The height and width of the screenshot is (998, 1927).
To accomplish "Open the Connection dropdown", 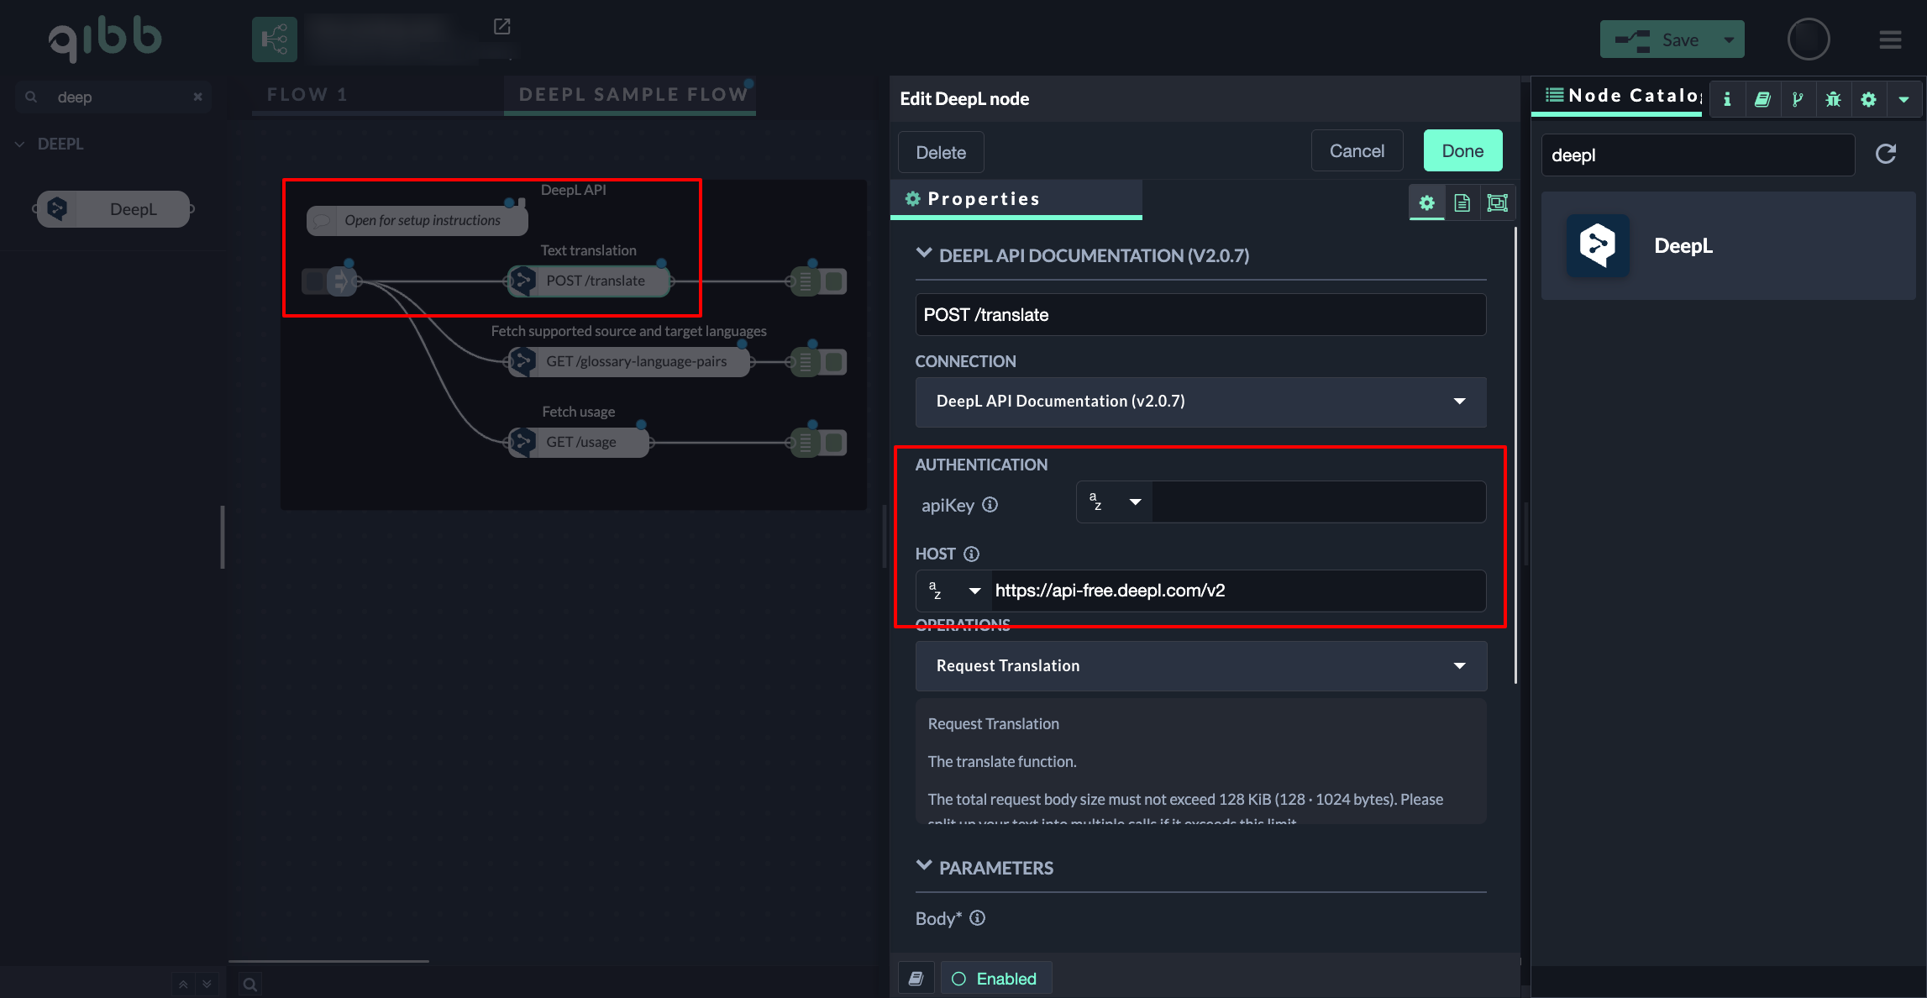I will [1200, 402].
